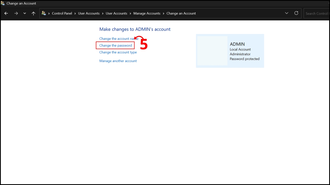Click Change the password link

(x=116, y=45)
